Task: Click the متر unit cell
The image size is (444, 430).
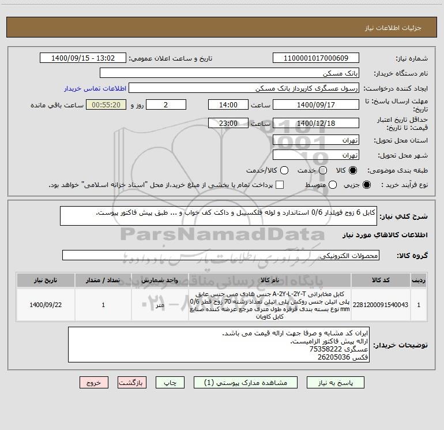Action: coord(160,305)
